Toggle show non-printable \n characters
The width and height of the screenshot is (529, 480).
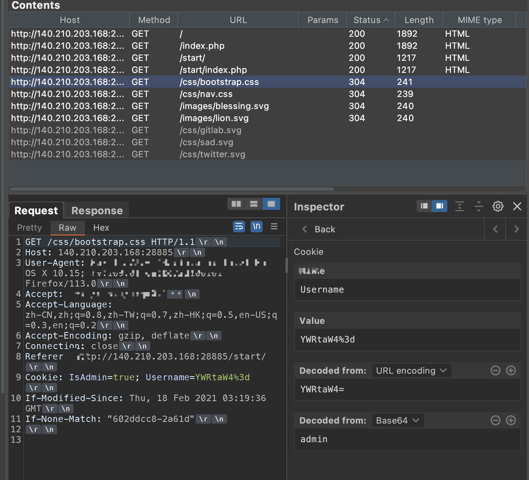256,227
